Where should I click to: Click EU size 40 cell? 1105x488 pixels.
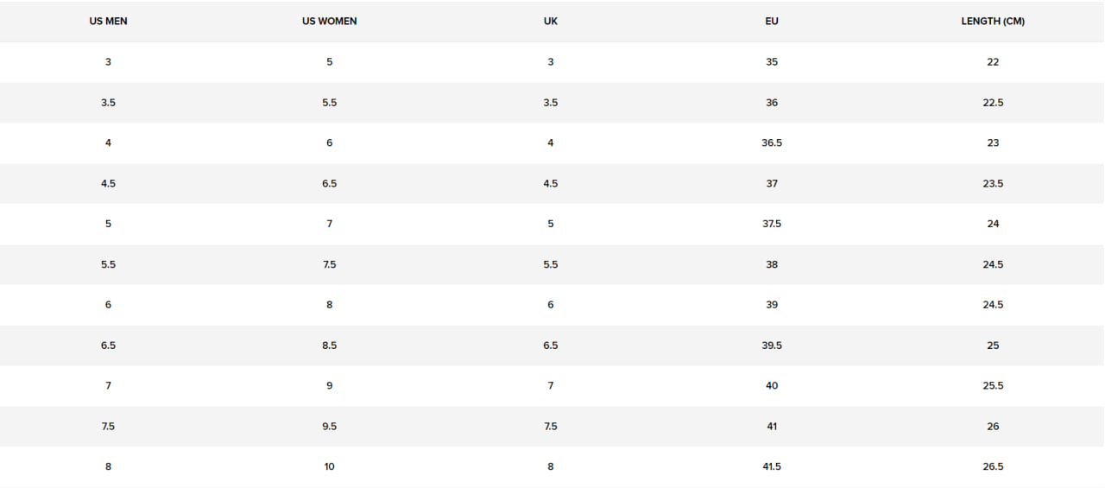point(772,385)
